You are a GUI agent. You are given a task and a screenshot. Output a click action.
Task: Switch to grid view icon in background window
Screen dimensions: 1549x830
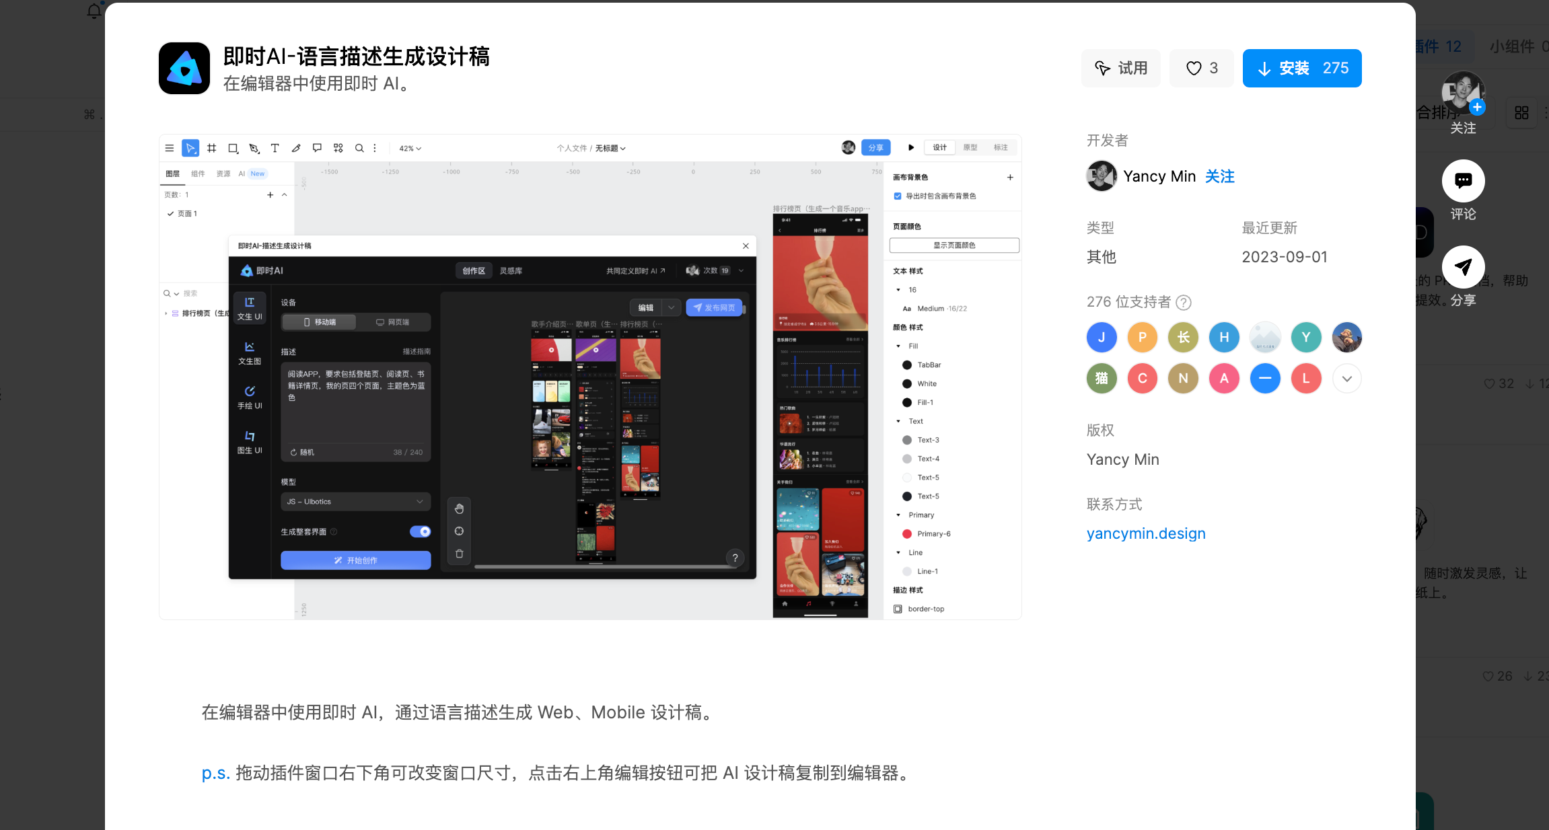pos(1521,113)
